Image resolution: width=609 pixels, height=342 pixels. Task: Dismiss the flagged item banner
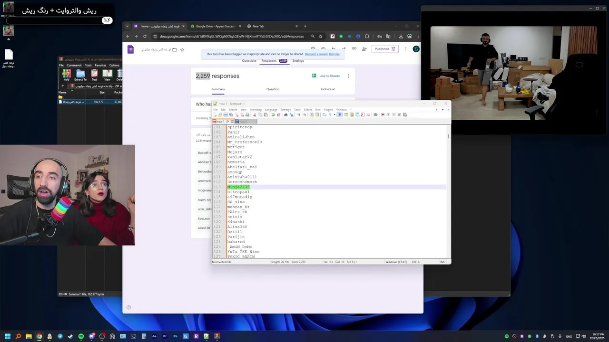(x=334, y=54)
